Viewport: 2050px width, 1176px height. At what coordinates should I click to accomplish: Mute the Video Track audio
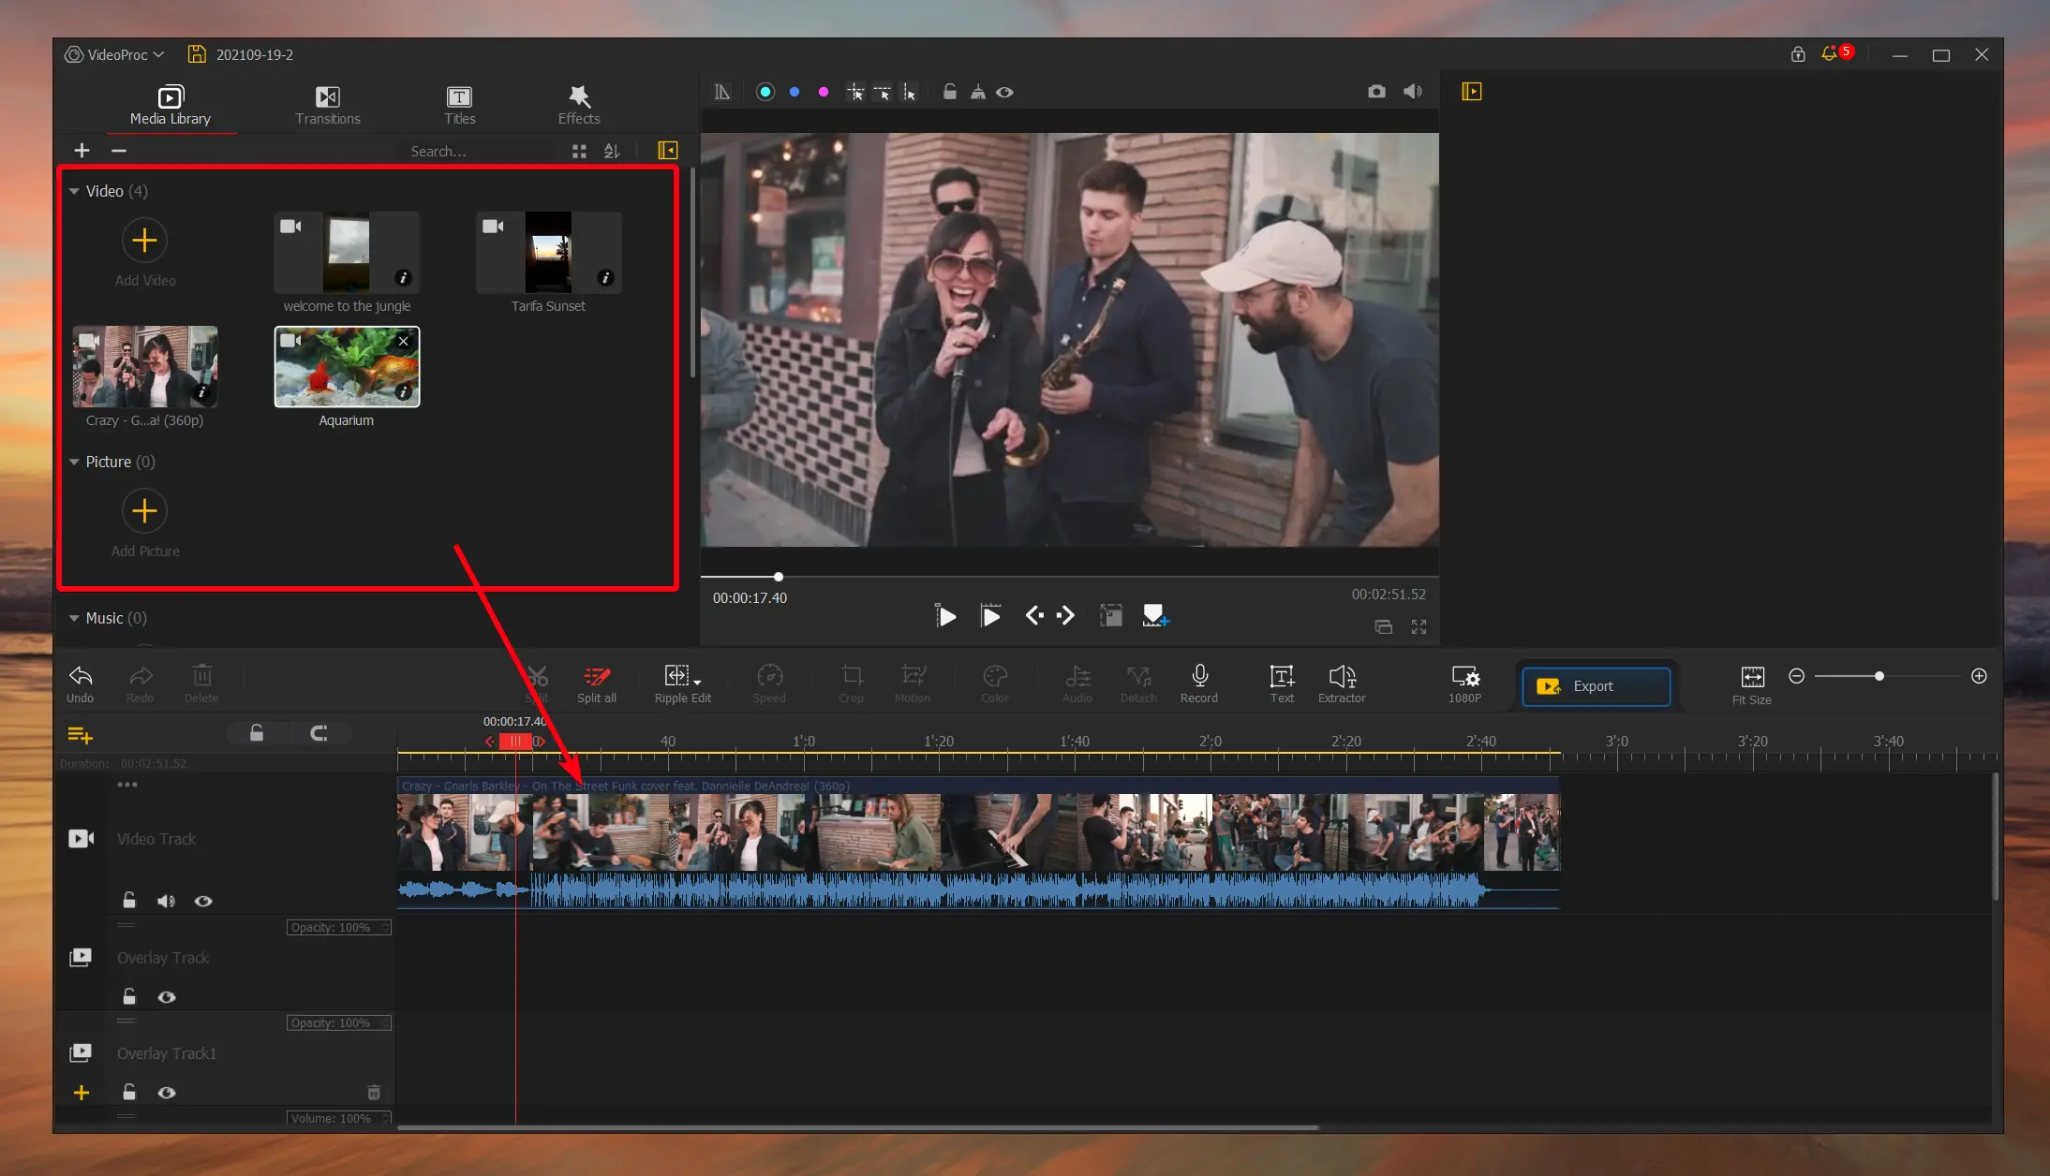(x=166, y=900)
